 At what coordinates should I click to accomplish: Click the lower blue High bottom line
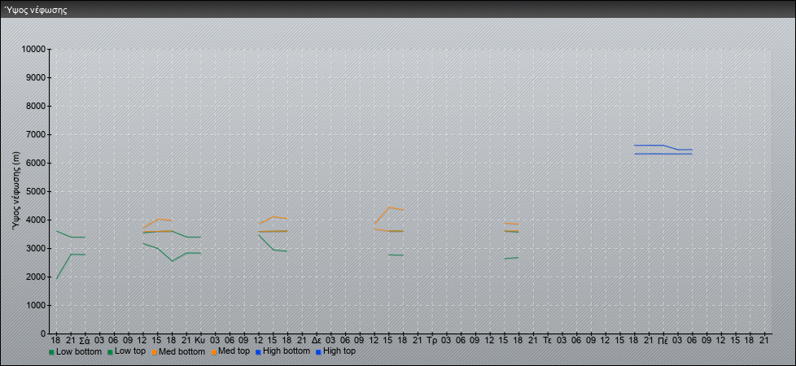(x=663, y=153)
